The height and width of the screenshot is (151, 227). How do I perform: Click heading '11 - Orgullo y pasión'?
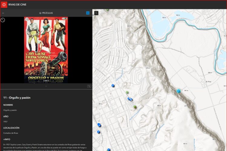click(x=17, y=98)
